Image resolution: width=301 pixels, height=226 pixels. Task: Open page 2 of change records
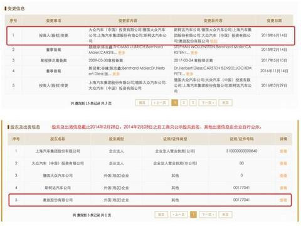184,103
